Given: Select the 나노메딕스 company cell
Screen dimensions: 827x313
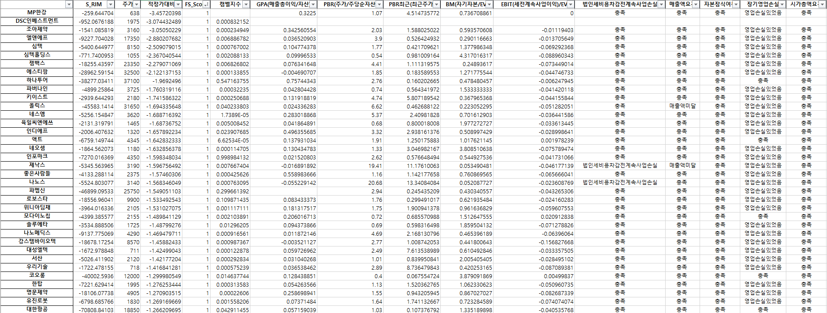Looking at the screenshot, I should 37,234.
